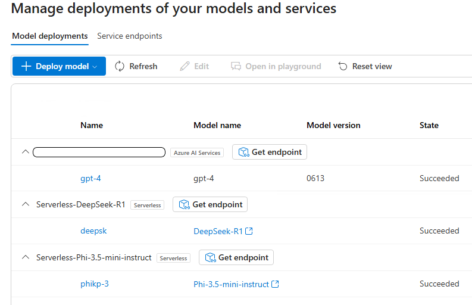Sort by the Model version column header
The width and height of the screenshot is (472, 305).
coord(333,125)
